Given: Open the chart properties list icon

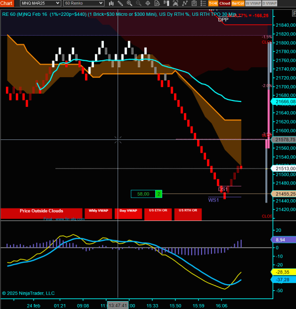Looking at the screenshot, I should pos(203,3).
